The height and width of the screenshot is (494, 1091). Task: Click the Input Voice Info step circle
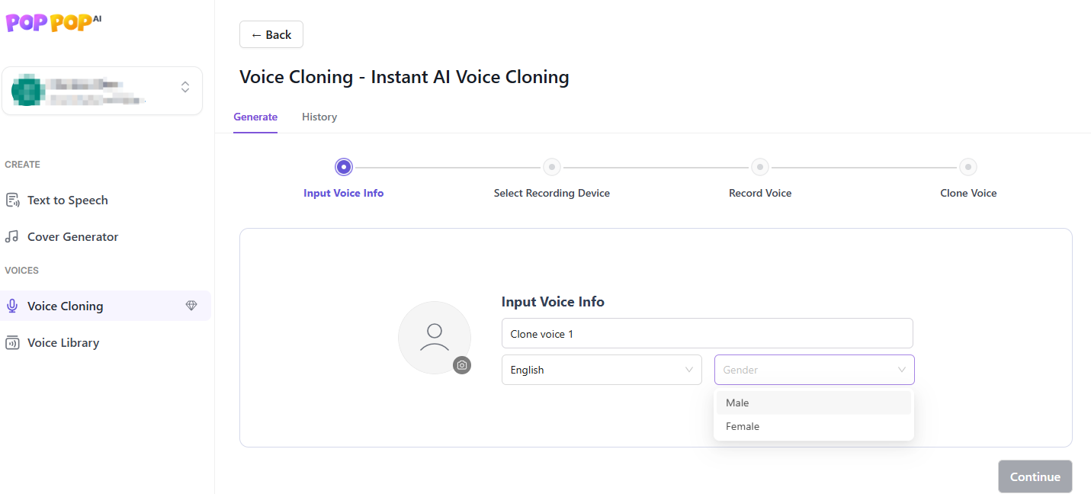coord(344,167)
